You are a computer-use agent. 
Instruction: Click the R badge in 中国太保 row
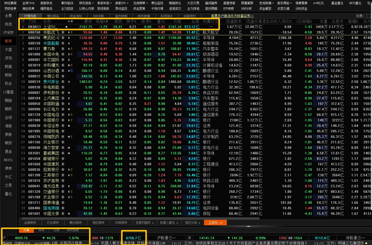point(63,214)
